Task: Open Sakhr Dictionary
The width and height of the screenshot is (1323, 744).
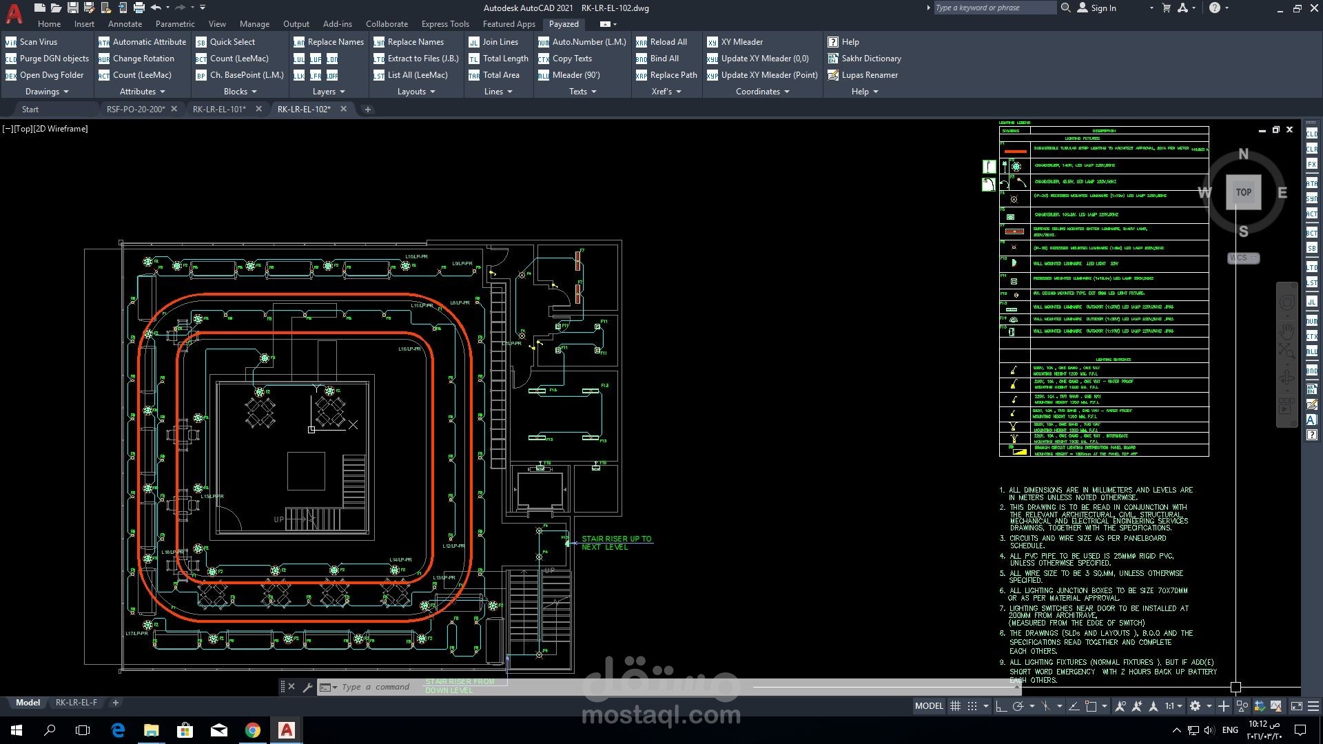Action: pyautogui.click(x=864, y=59)
